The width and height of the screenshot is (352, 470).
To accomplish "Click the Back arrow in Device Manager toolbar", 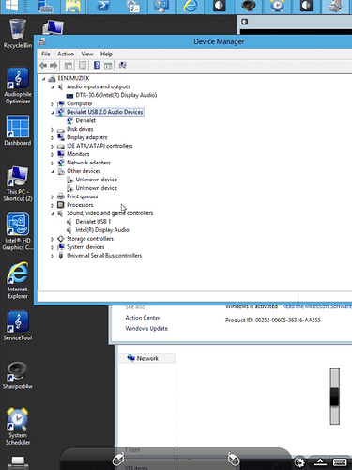I will click(43, 65).
